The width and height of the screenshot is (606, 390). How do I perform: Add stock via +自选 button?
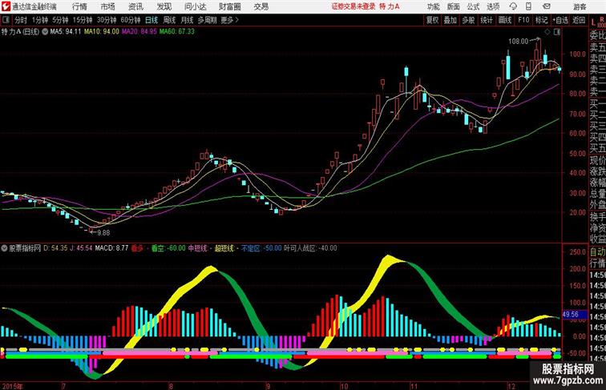click(x=560, y=20)
